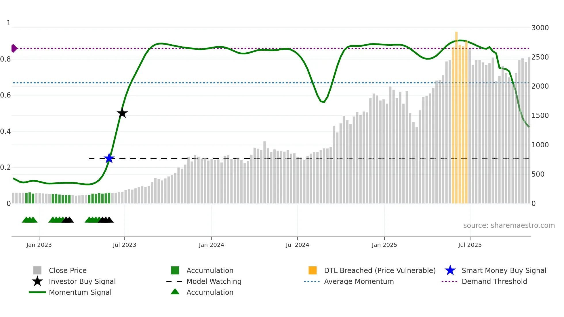Click the Momentum Signal legend green line

pos(37,292)
